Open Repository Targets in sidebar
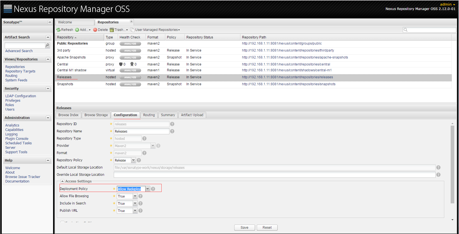 tap(20, 71)
